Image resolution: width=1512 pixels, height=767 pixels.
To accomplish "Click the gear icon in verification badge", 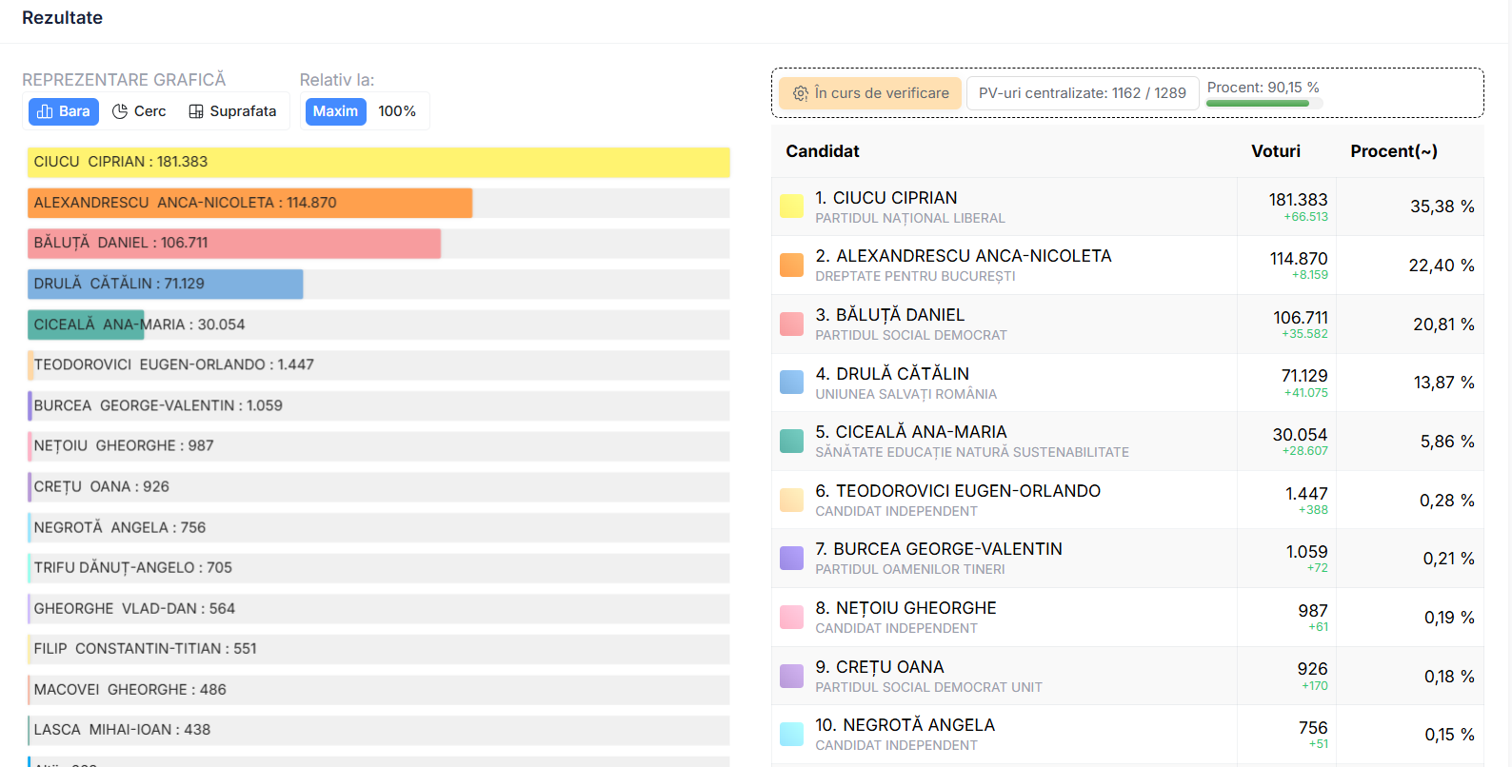I will click(801, 93).
